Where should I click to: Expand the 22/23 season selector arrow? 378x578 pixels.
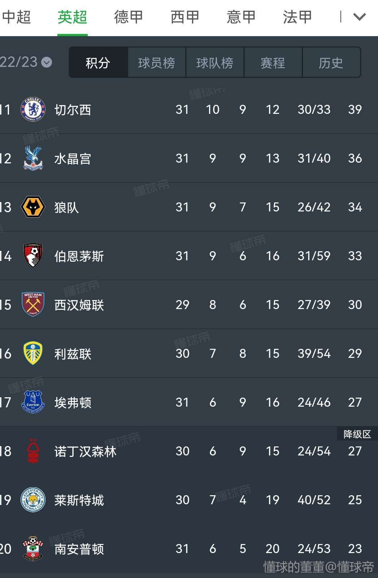pyautogui.click(x=47, y=63)
